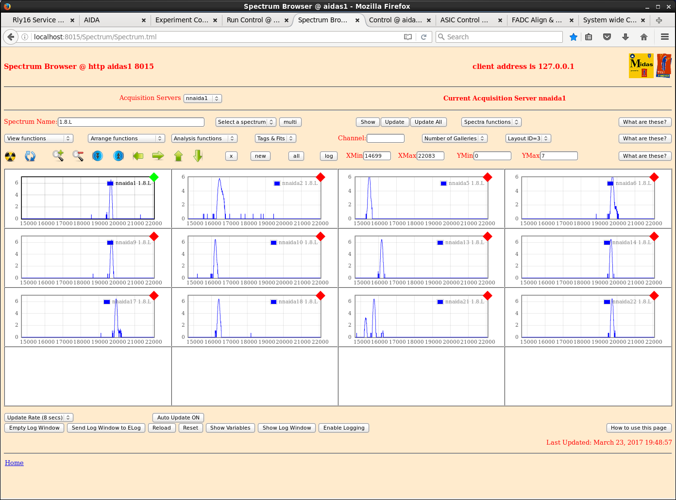Viewport: 676px width, 500px height.
Task: Open the Acquisition Servers nnaida1 dropdown
Action: click(203, 98)
